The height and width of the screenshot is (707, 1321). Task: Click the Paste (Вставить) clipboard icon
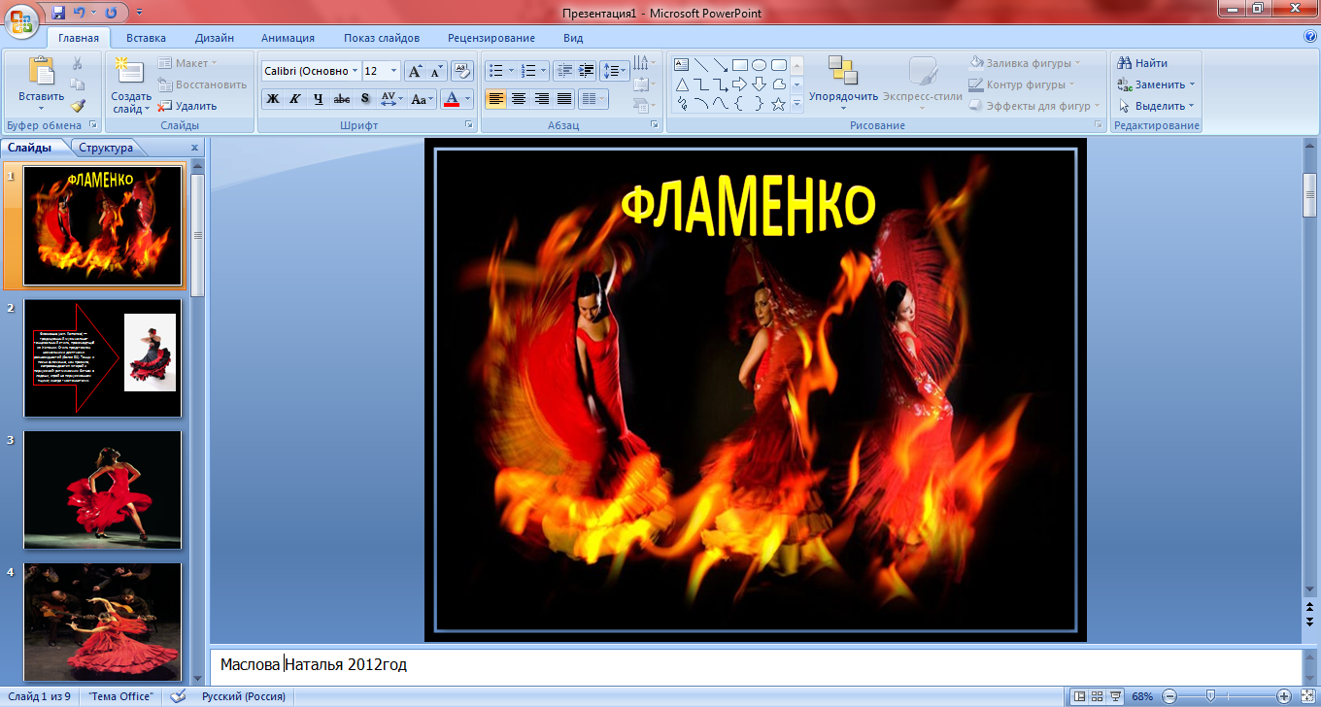[42, 70]
